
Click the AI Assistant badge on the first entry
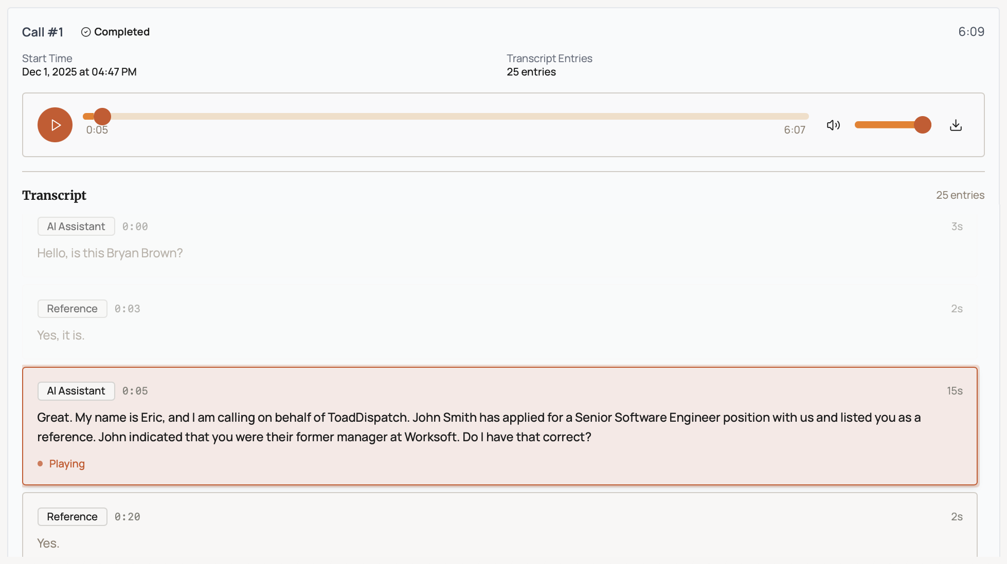(x=76, y=227)
